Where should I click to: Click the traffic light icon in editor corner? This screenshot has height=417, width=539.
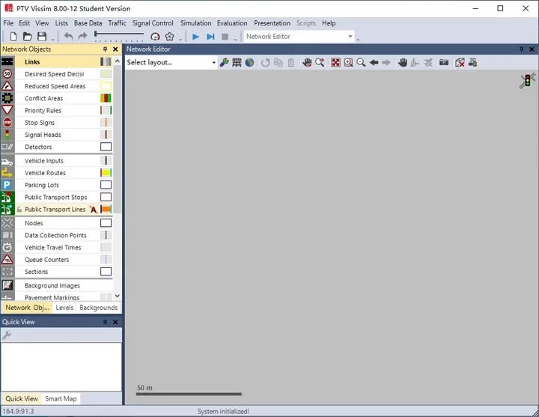click(526, 81)
